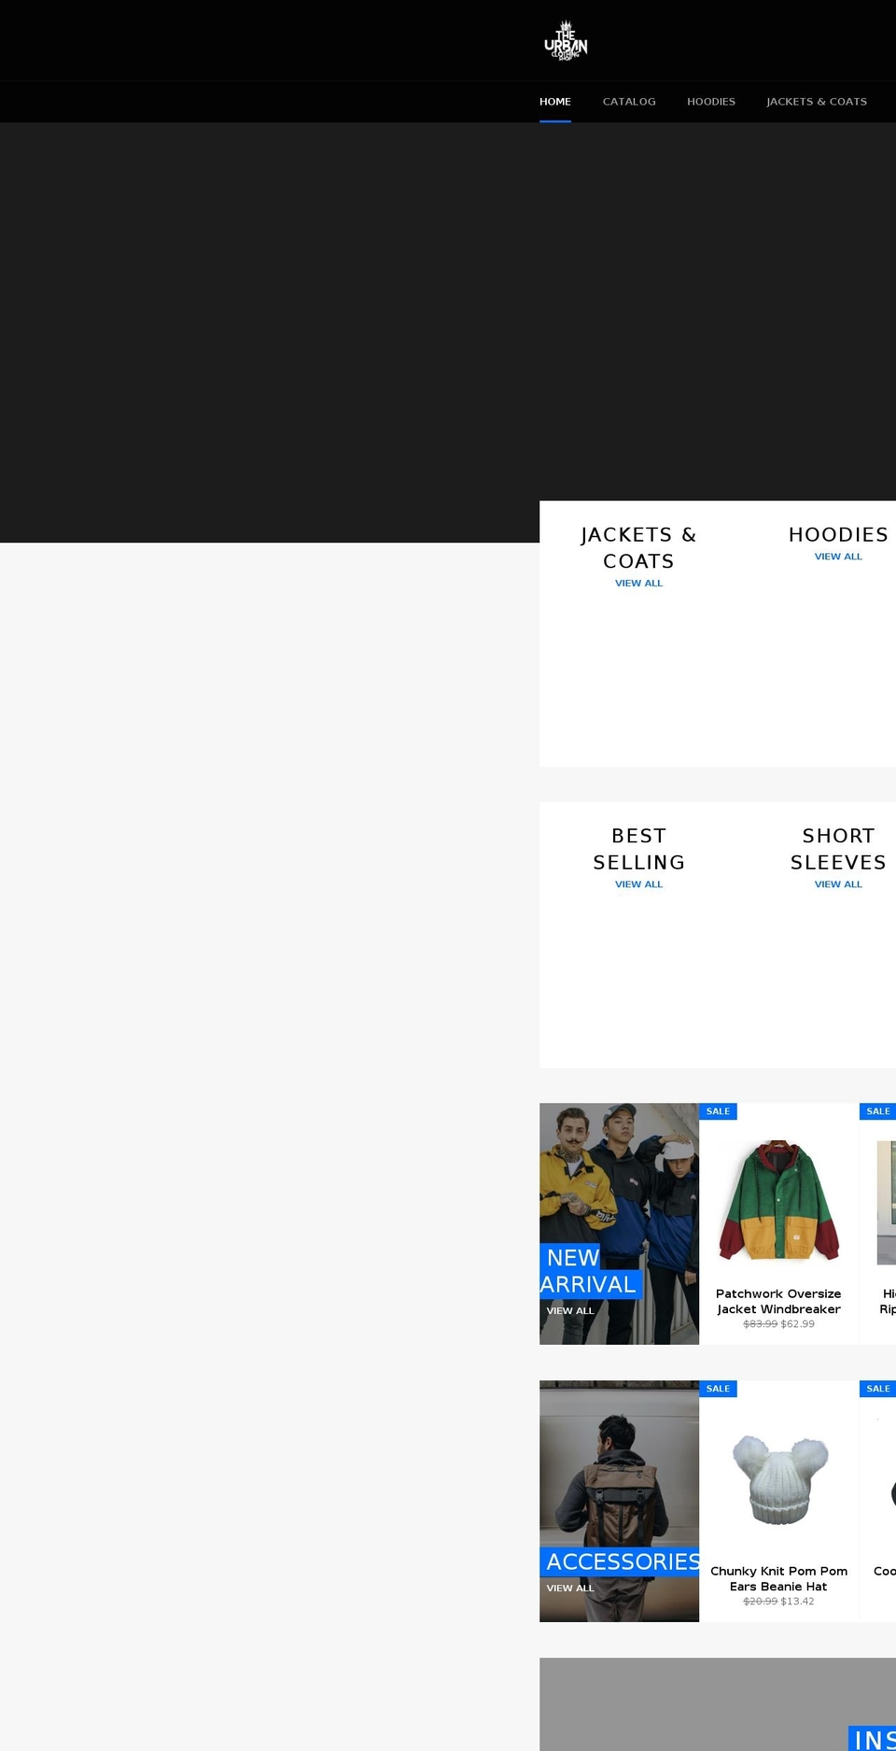896x1751 pixels.
Task: Click the $13.42 beanie price
Action: tap(797, 1602)
